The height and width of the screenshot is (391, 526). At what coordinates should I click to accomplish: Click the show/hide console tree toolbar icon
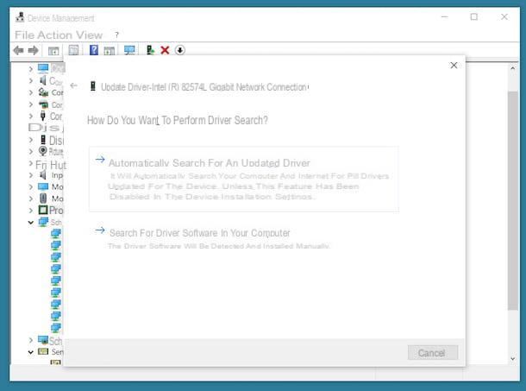click(53, 51)
